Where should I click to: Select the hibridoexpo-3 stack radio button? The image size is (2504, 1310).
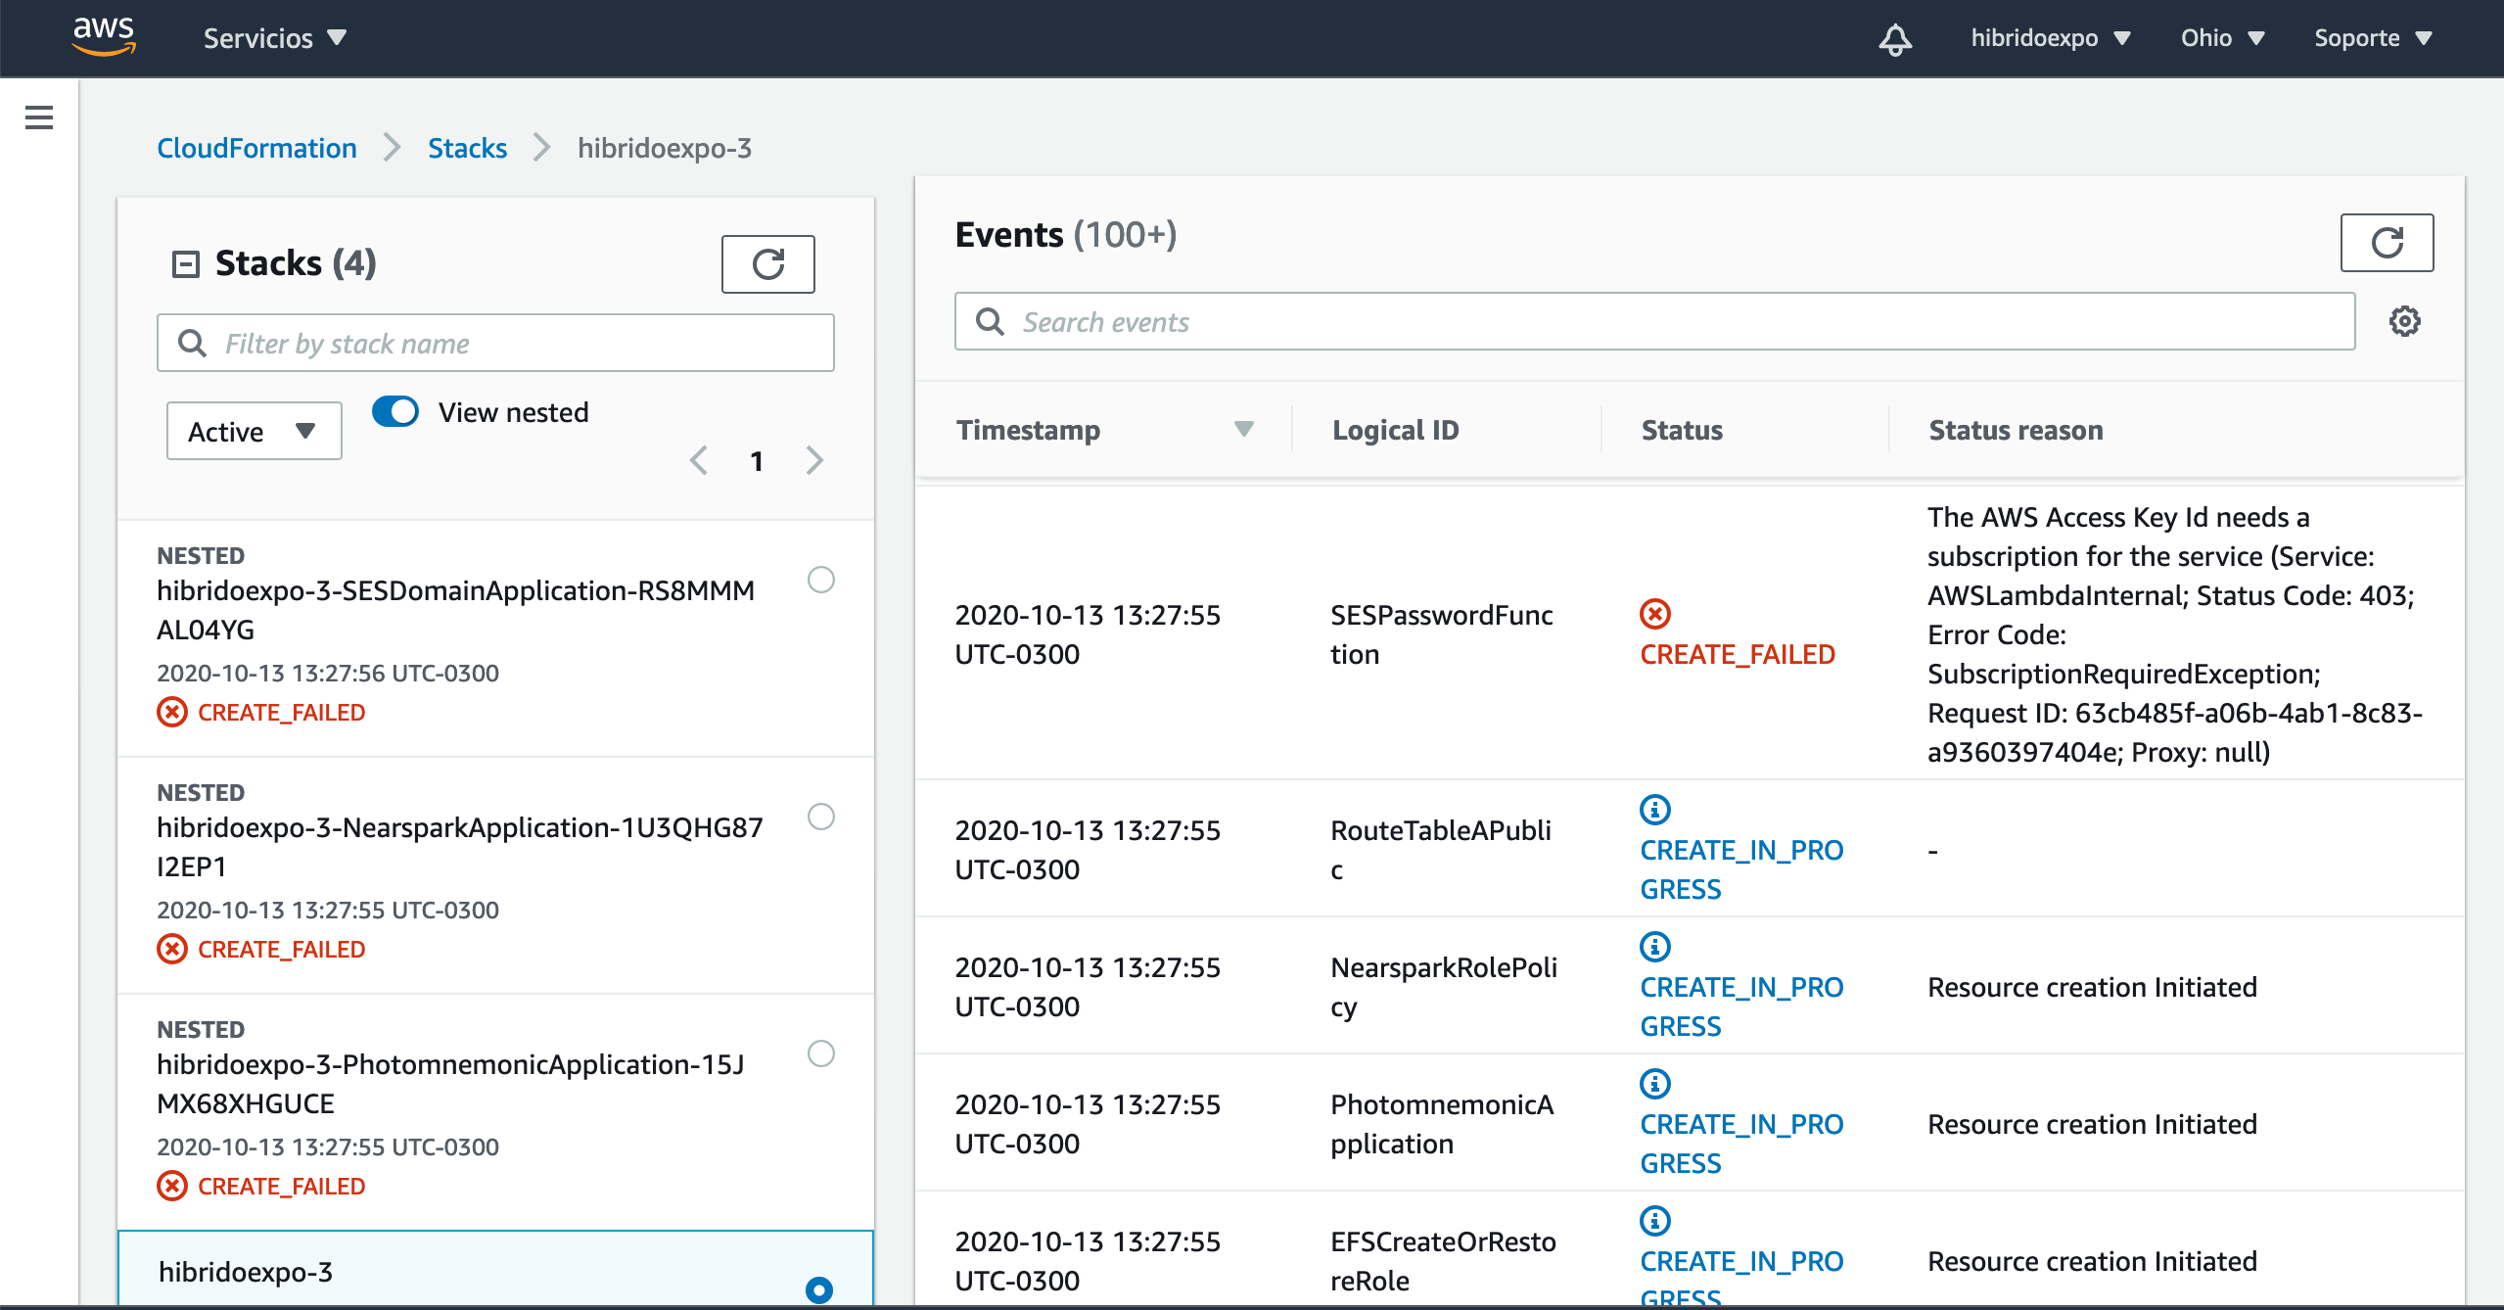click(x=819, y=1289)
